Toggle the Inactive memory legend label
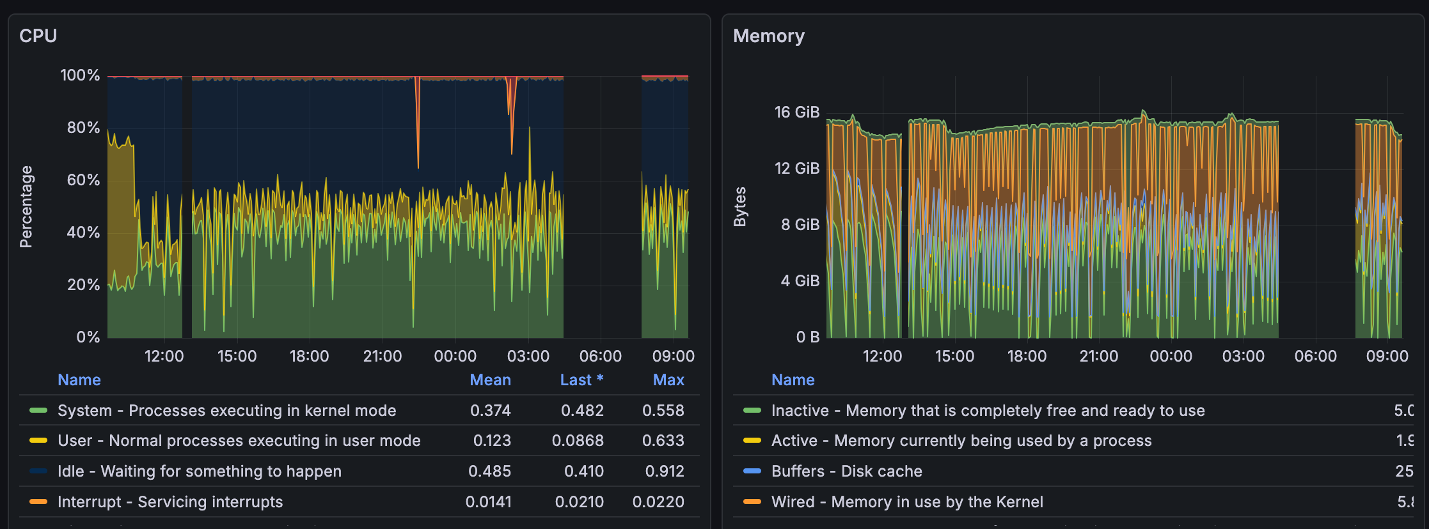This screenshot has width=1429, height=529. pyautogui.click(x=988, y=410)
